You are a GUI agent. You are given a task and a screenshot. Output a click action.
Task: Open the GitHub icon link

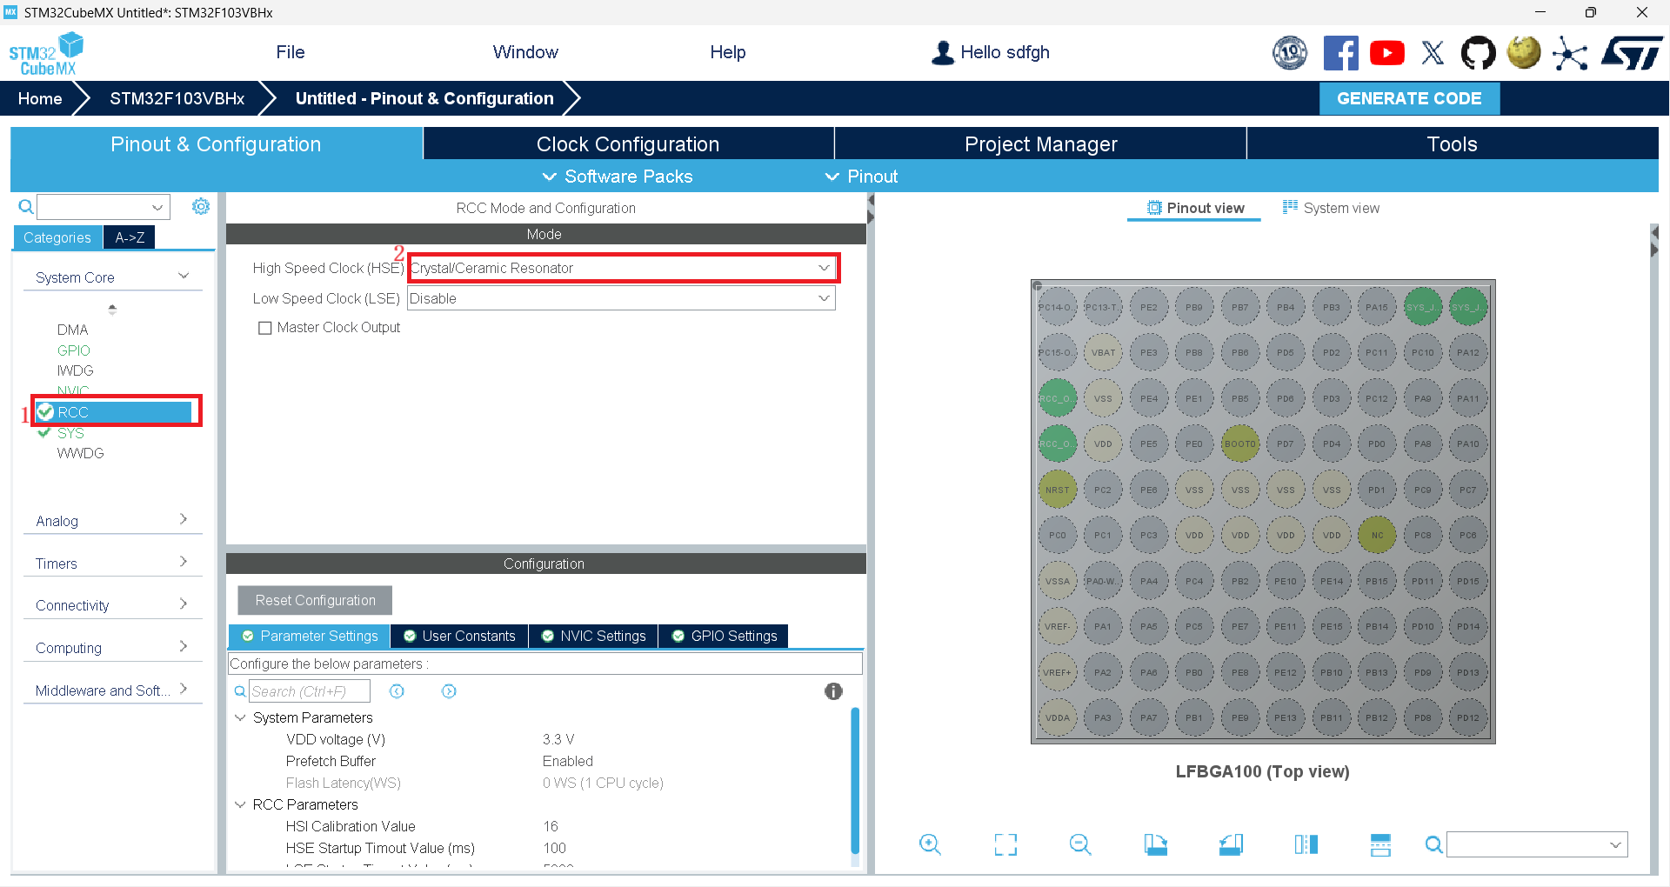[x=1478, y=53]
